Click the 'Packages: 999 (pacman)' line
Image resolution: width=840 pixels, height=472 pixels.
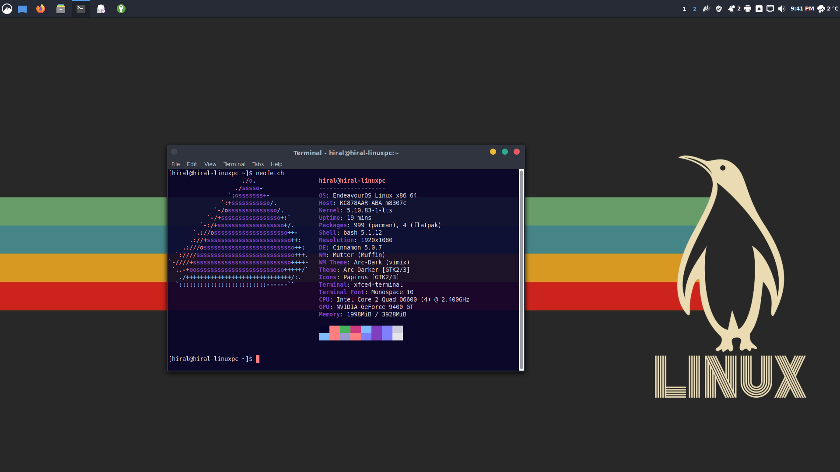pos(380,226)
